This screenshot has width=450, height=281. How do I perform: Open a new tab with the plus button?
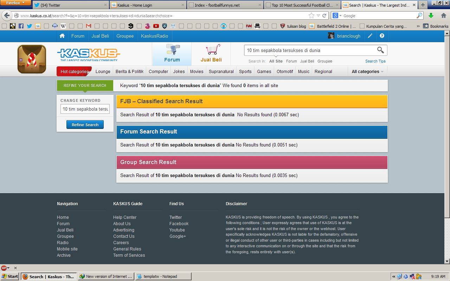(x=423, y=5)
